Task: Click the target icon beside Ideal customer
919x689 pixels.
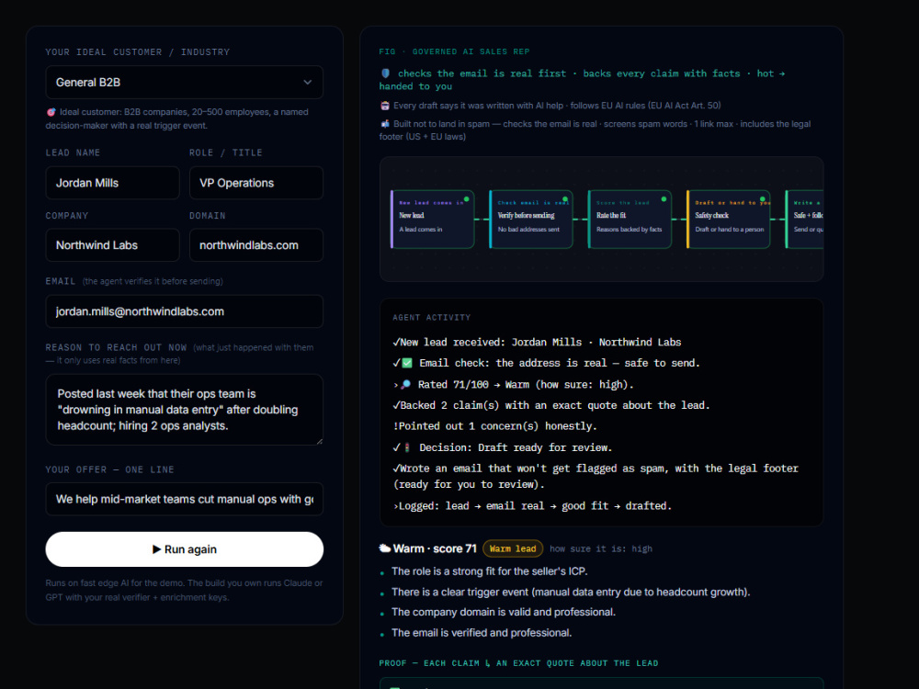Action: pyautogui.click(x=51, y=112)
